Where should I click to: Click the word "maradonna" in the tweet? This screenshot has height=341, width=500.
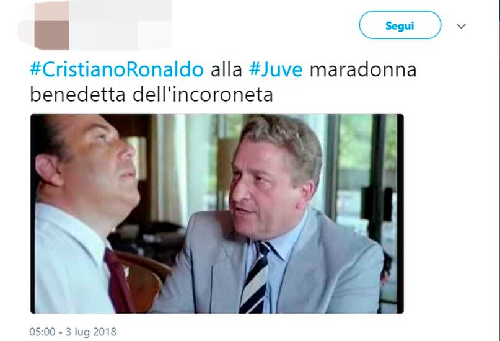363,69
